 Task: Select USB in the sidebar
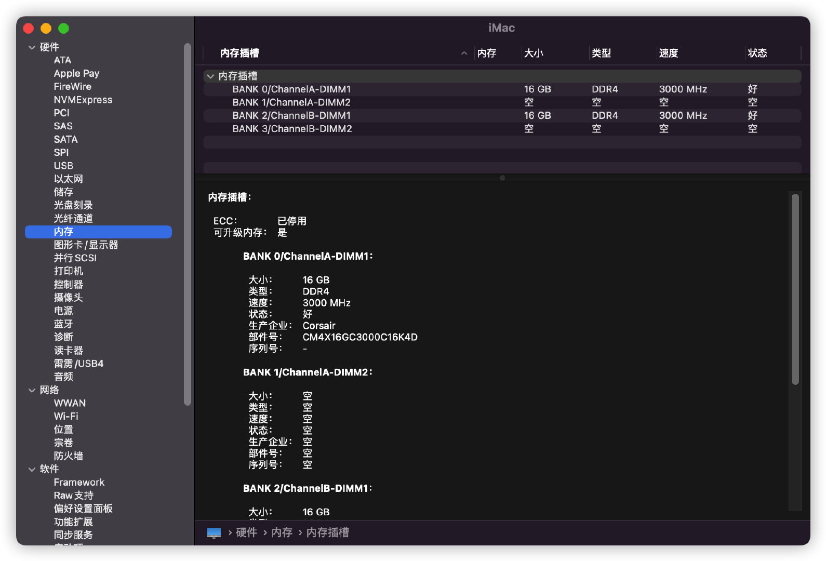tap(63, 166)
